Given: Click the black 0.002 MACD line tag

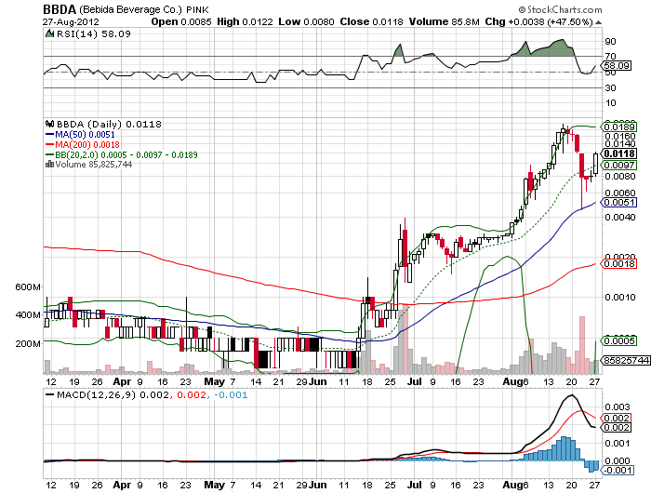Looking at the screenshot, I should [x=617, y=428].
